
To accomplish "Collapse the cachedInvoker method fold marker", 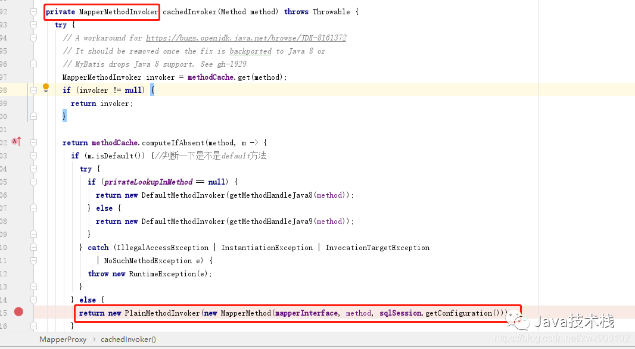I will click(x=33, y=12).
